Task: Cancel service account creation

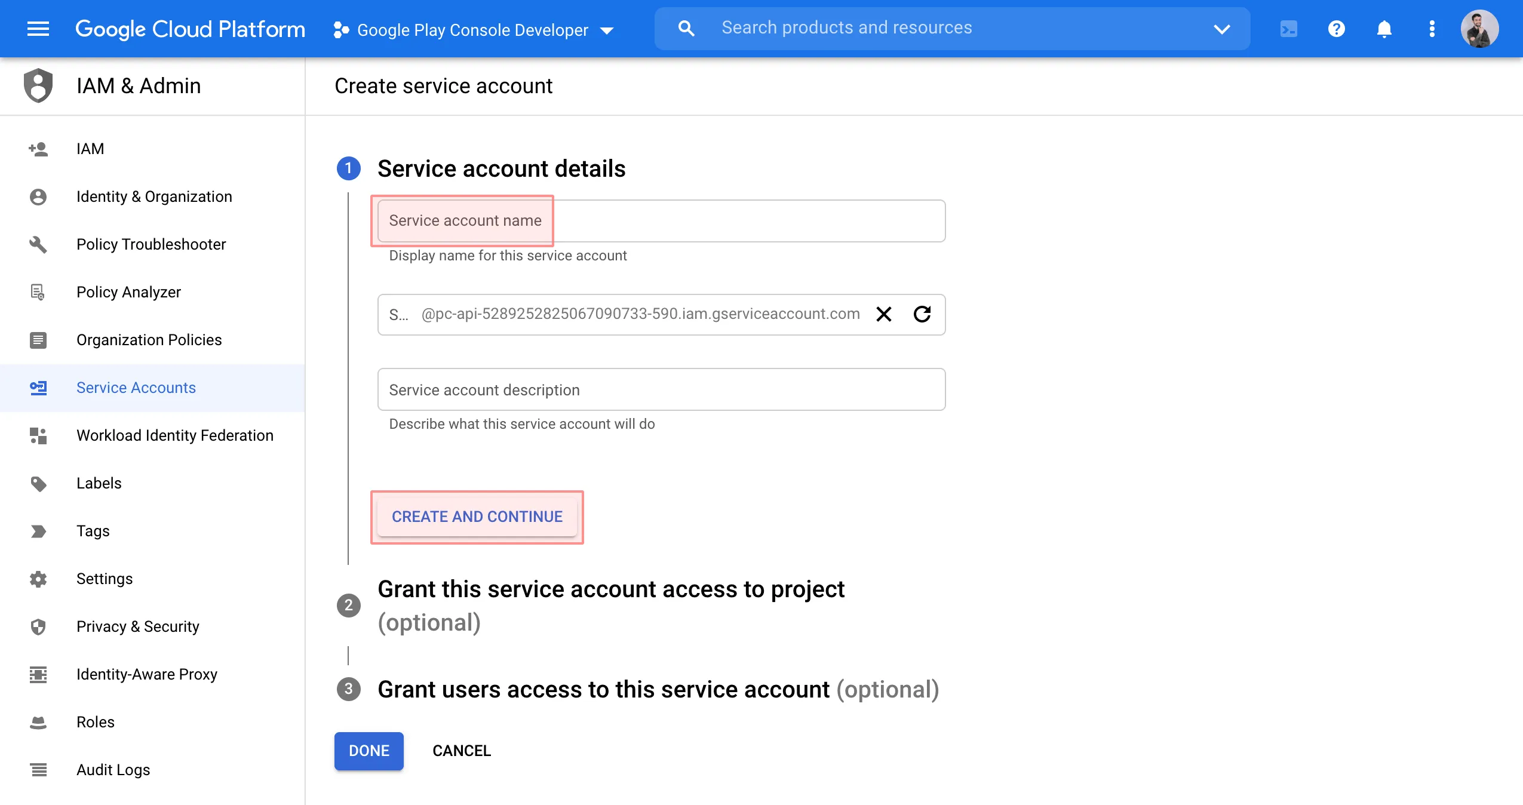Action: click(461, 751)
